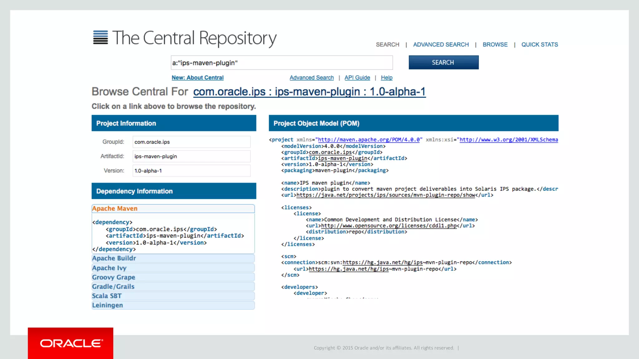
Task: Expand the Gradle/Grails dependency section
Action: click(173, 286)
